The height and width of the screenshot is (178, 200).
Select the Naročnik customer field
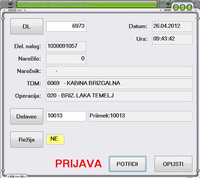(x=119, y=71)
